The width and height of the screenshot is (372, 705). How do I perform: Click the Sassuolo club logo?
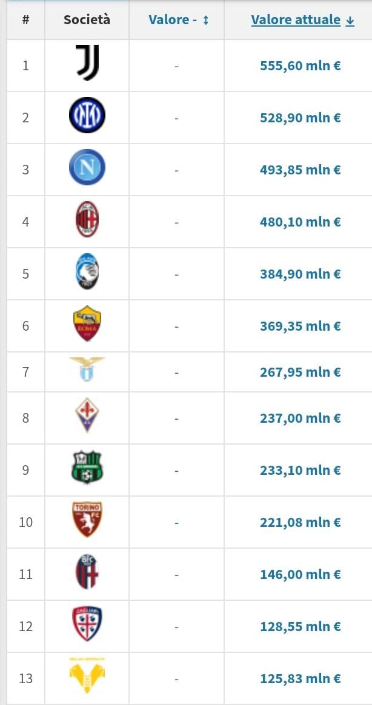pos(87,468)
